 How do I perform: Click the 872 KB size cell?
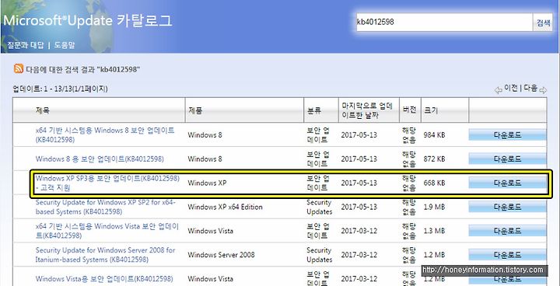434,159
